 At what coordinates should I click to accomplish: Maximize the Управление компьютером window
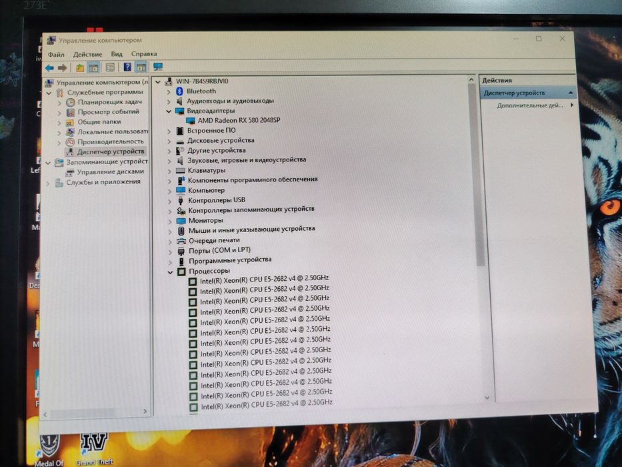tap(539, 39)
